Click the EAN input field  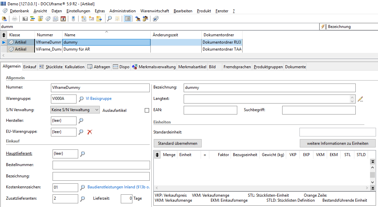coord(210,110)
